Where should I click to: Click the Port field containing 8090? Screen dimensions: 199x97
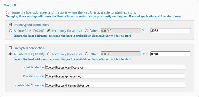coord(170,54)
